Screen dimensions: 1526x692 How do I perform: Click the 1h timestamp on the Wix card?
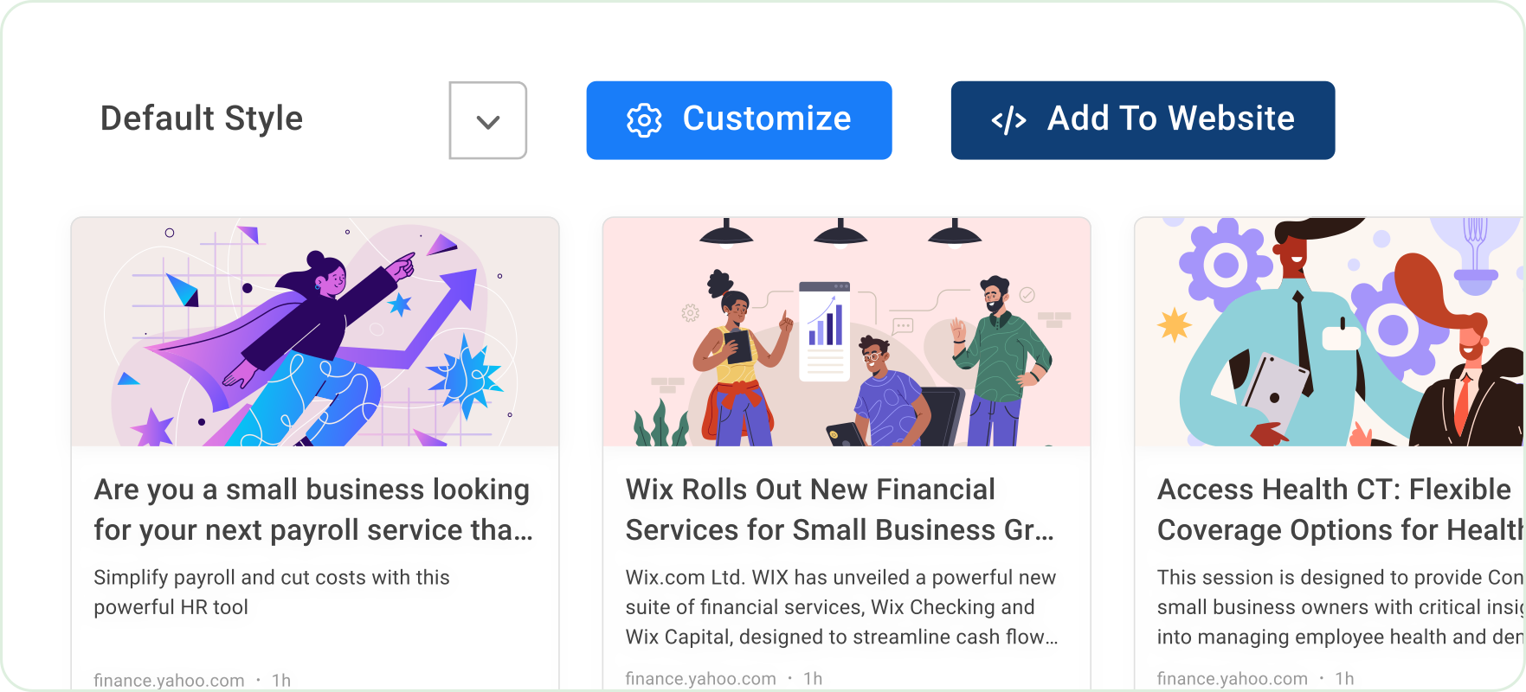coord(813,679)
